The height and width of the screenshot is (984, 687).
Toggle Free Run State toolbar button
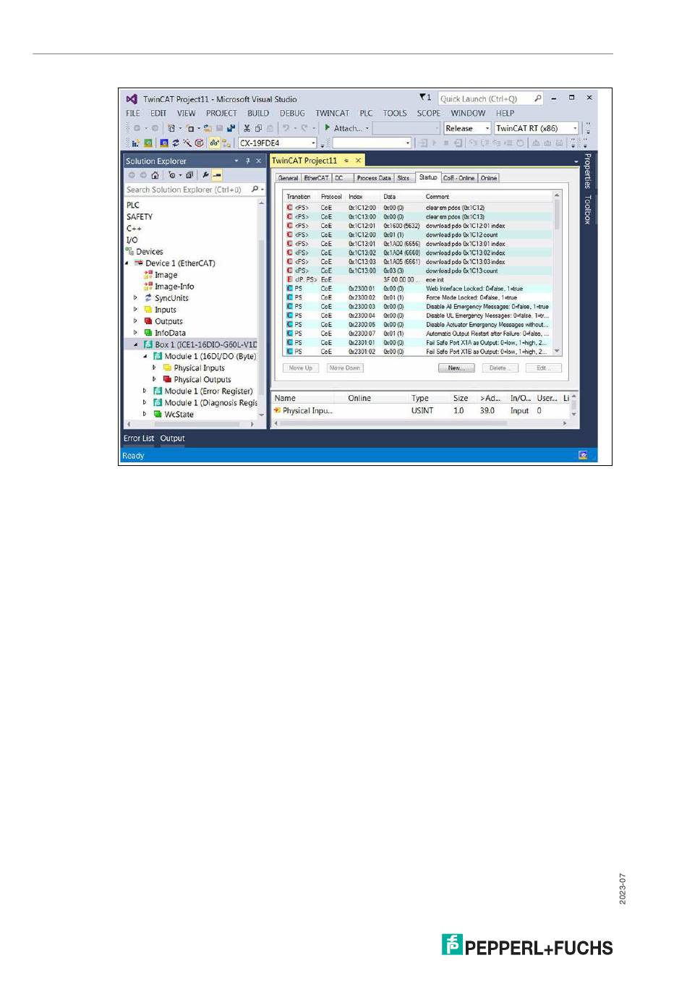click(x=199, y=143)
